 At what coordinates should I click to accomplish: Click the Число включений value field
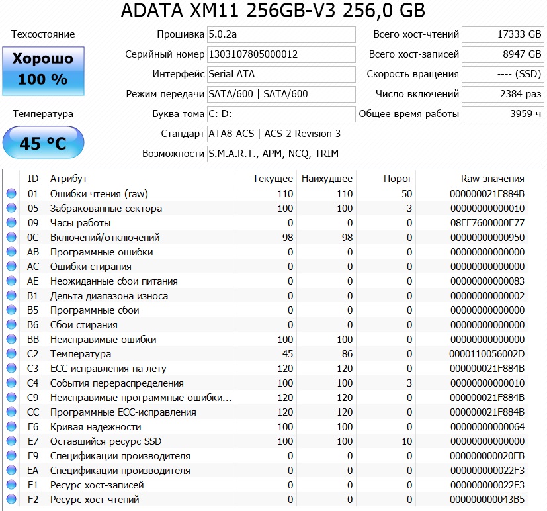pyautogui.click(x=503, y=94)
